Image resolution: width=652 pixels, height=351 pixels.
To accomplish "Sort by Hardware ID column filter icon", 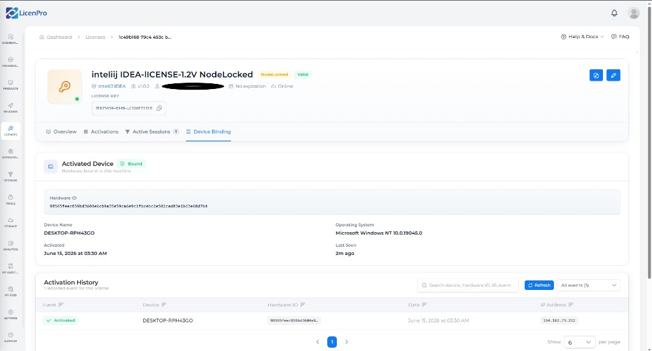I will point(302,305).
